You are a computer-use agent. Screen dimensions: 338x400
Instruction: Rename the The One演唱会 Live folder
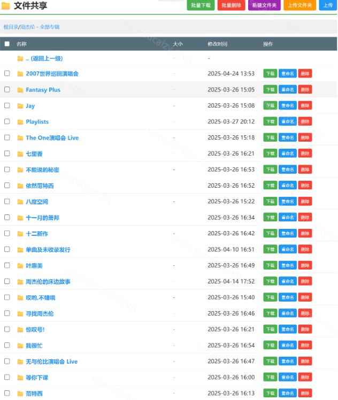pos(288,137)
